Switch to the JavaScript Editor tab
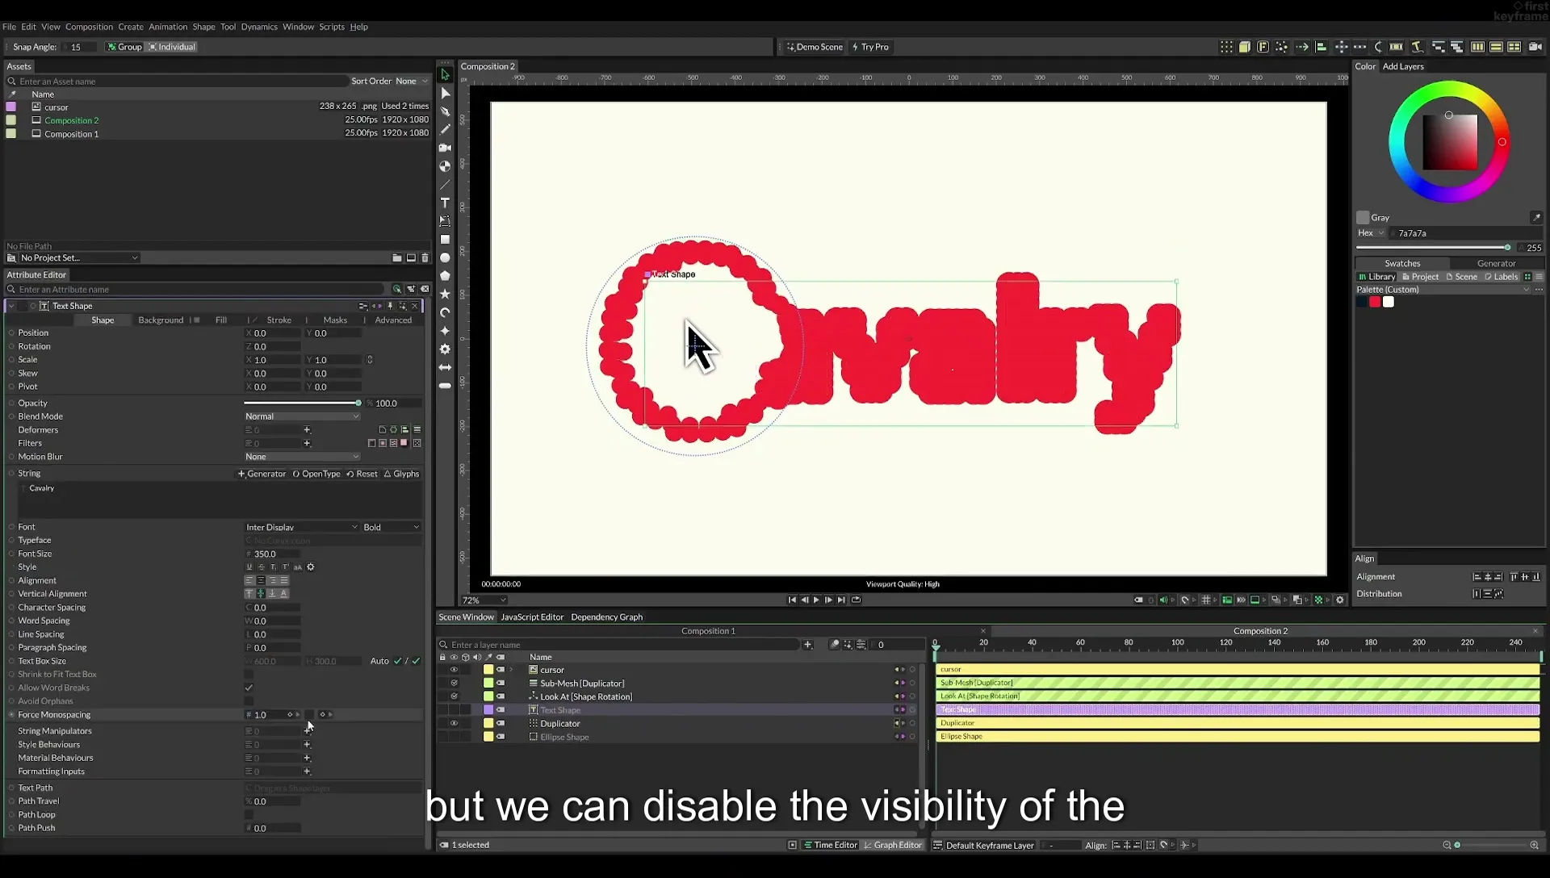 click(x=532, y=617)
